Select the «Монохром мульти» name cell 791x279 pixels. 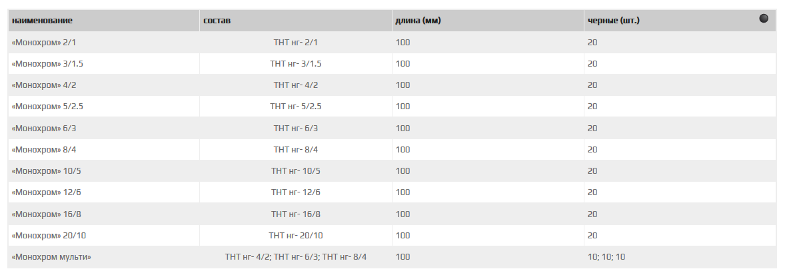[x=51, y=256]
